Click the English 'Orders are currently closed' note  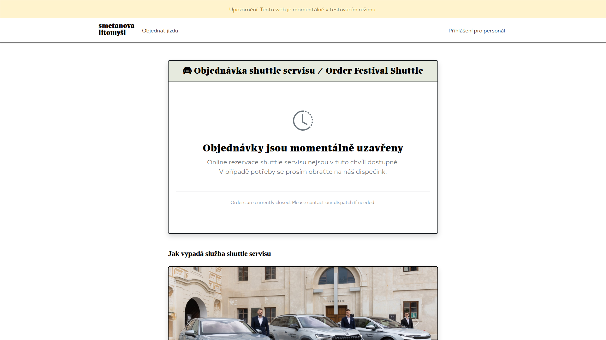[303, 202]
